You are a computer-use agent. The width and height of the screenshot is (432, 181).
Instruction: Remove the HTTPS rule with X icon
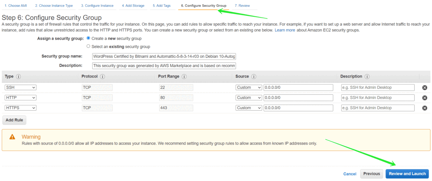click(424, 108)
